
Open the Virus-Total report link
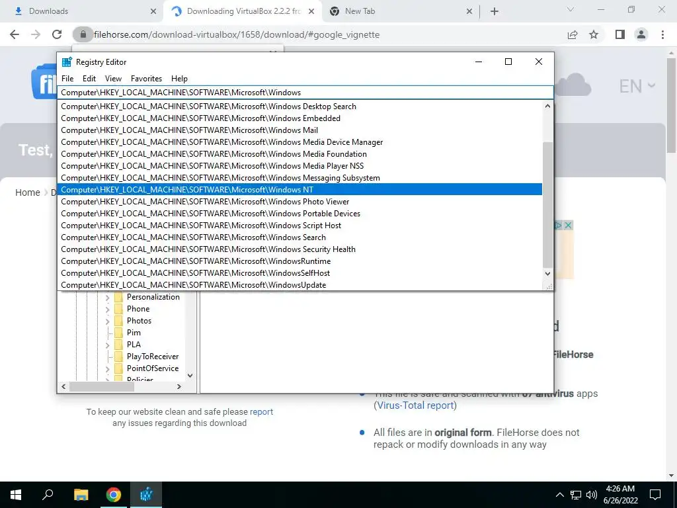415,405
